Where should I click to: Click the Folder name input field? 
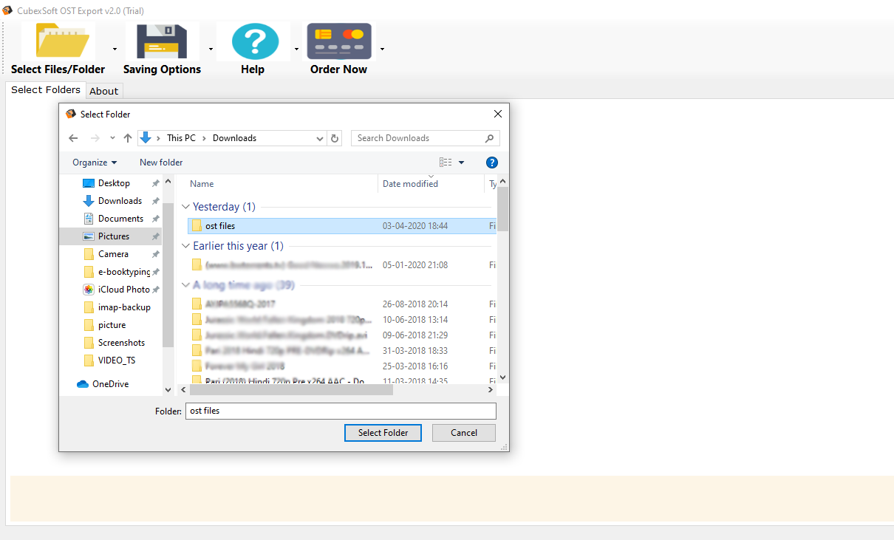[340, 411]
